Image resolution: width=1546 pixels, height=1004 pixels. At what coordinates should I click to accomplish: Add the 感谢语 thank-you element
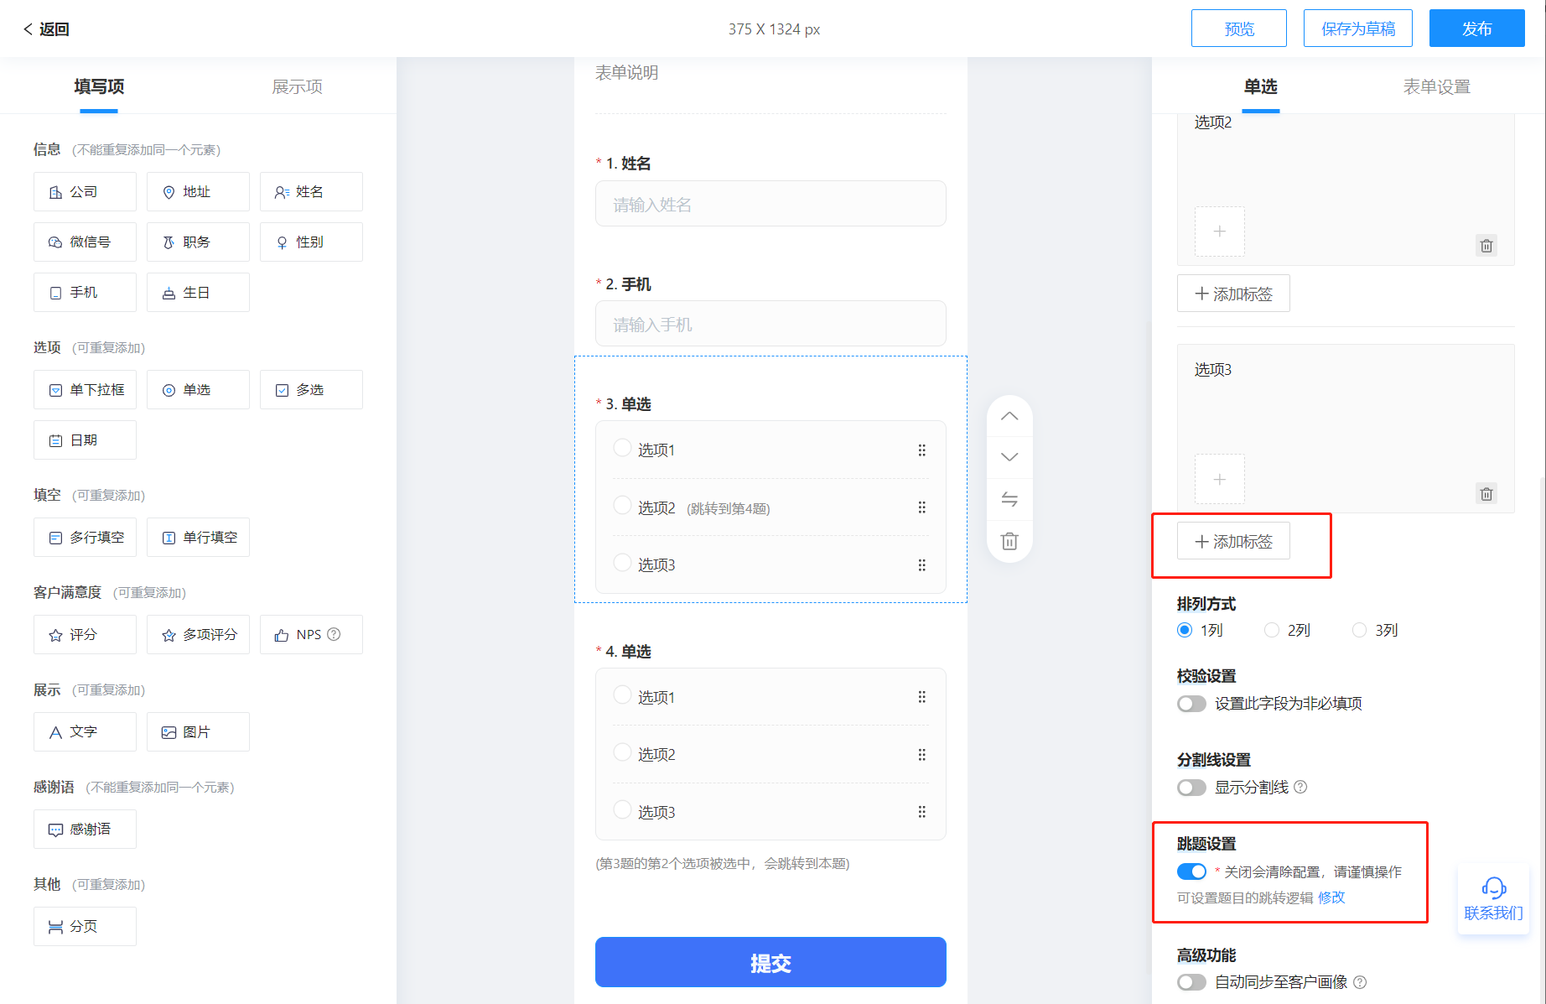(x=85, y=830)
